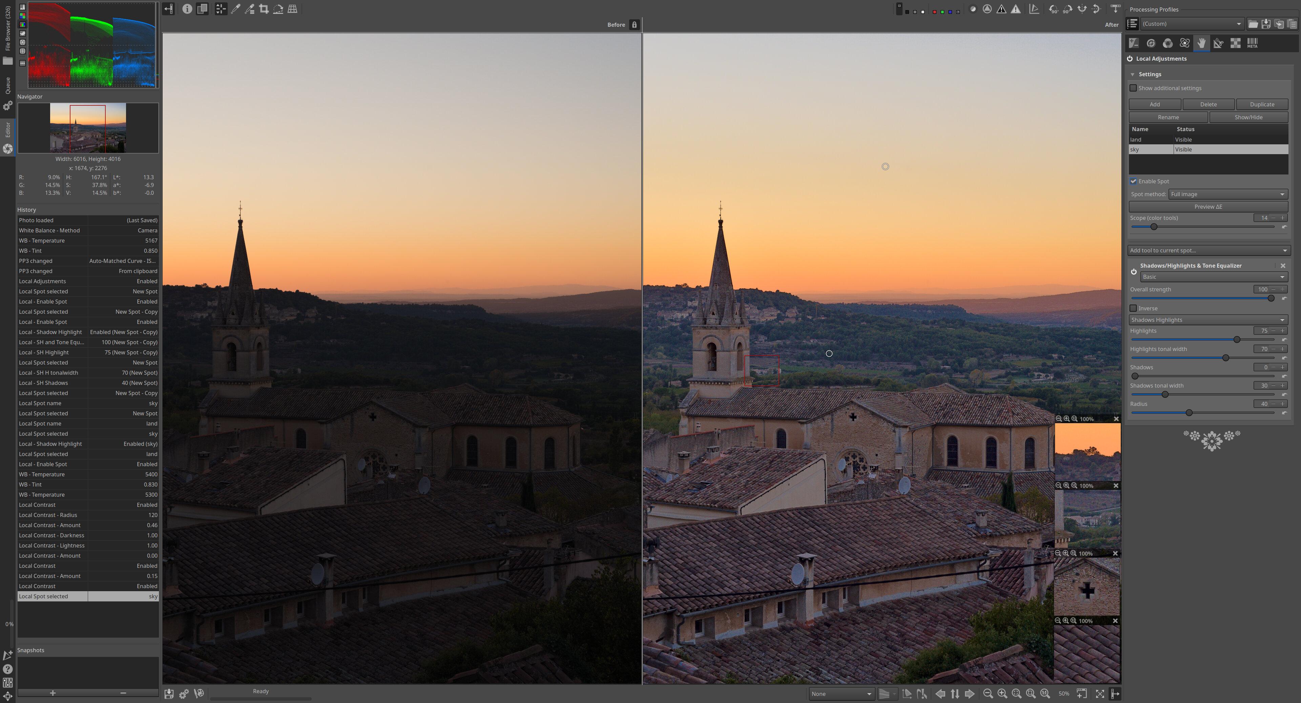Toggle the Inverse checkbox in tone equalizer
Screen dimensions: 1301x703
pyautogui.click(x=1134, y=308)
